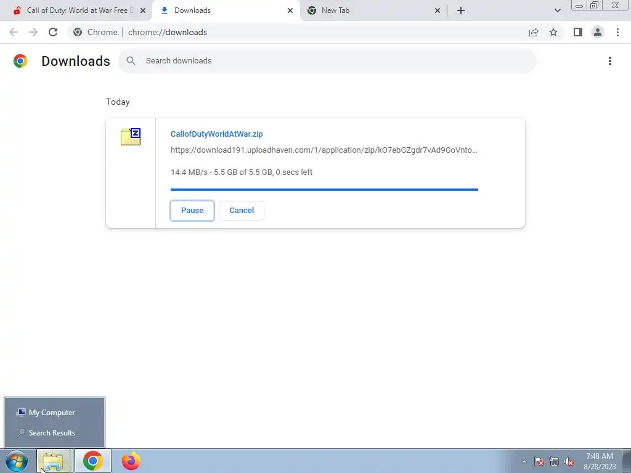Bookmark this page with the star icon
The width and height of the screenshot is (631, 473).
(553, 32)
